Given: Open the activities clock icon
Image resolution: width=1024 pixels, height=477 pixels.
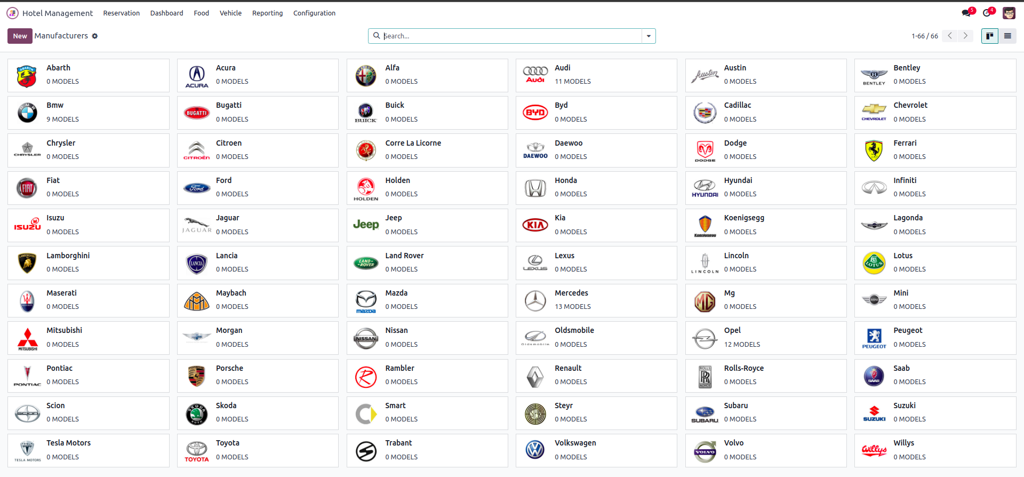Looking at the screenshot, I should pos(987,13).
